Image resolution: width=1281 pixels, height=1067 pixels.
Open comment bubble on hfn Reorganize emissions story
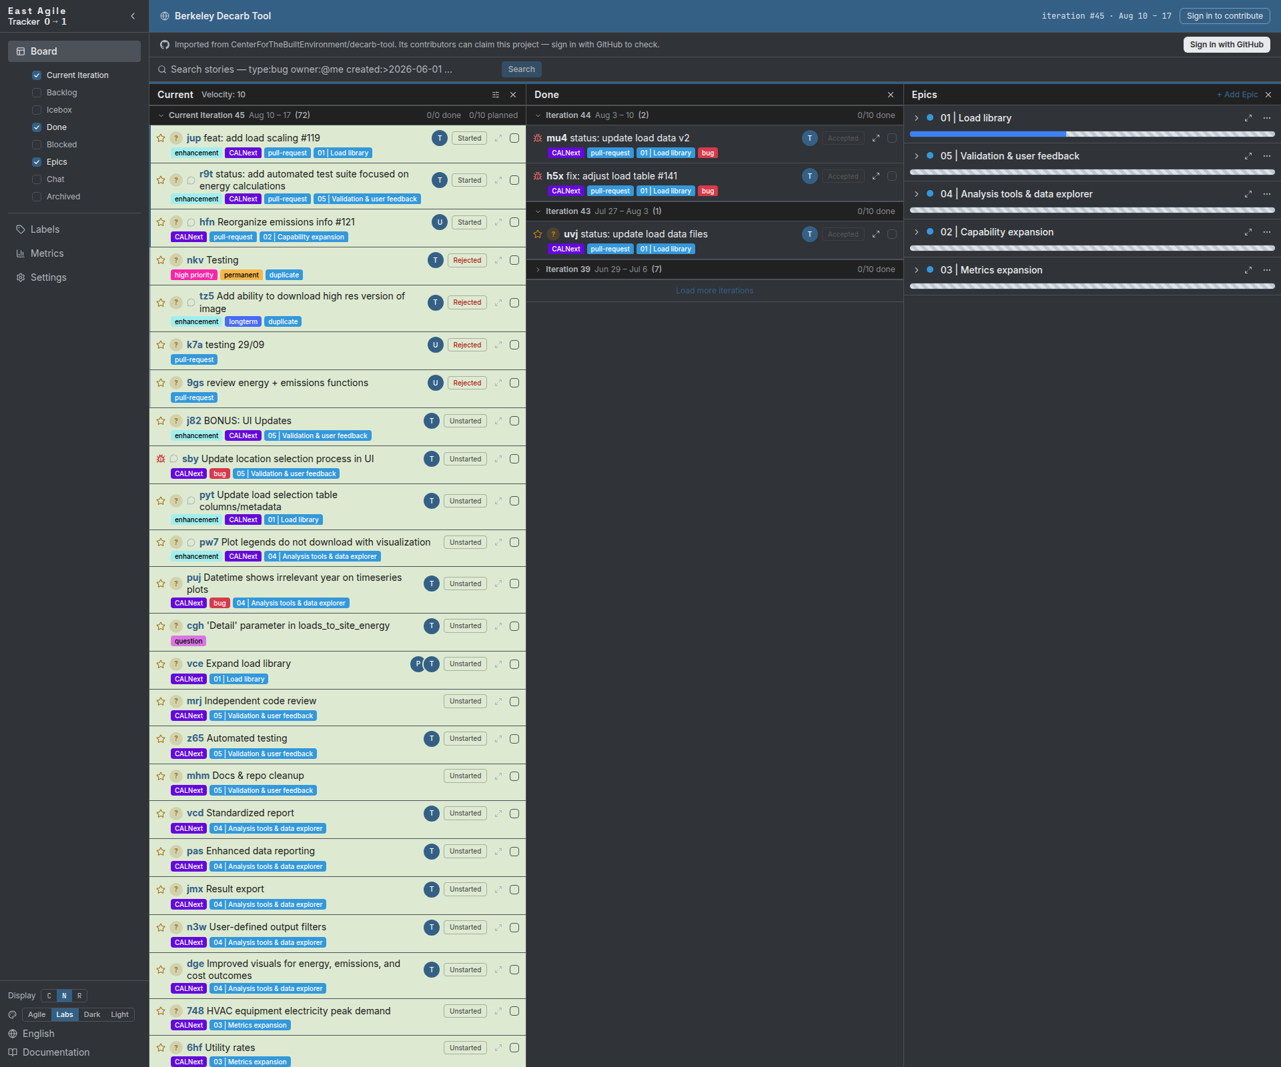191,222
